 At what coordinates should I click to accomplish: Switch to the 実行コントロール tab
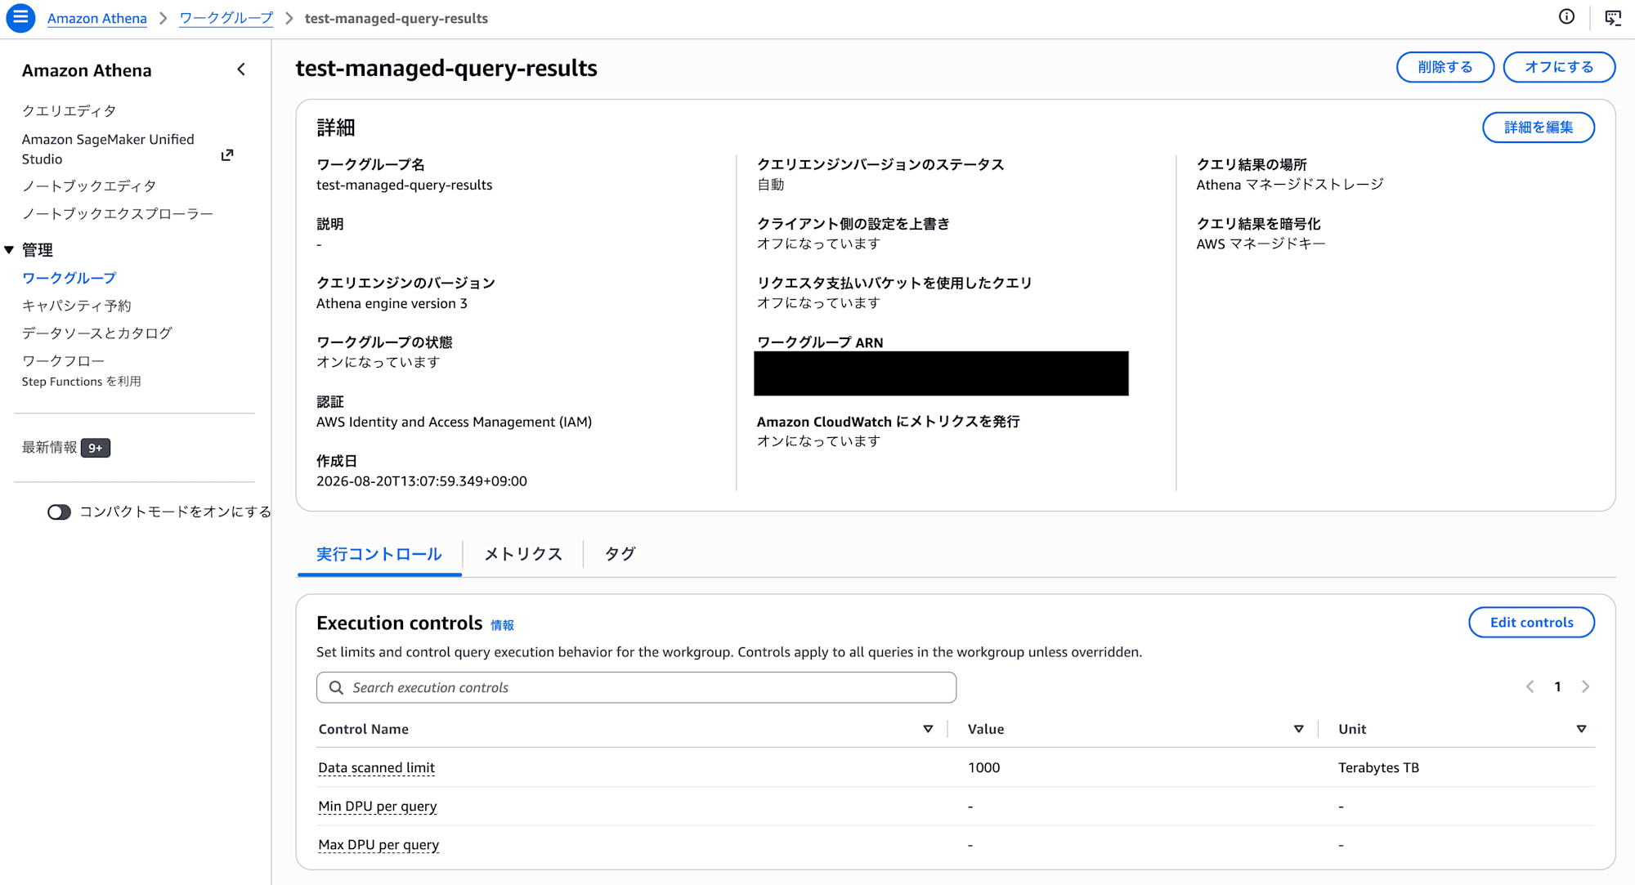[x=379, y=555]
